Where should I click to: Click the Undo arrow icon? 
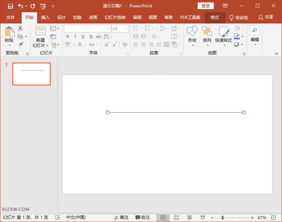pyautogui.click(x=21, y=6)
